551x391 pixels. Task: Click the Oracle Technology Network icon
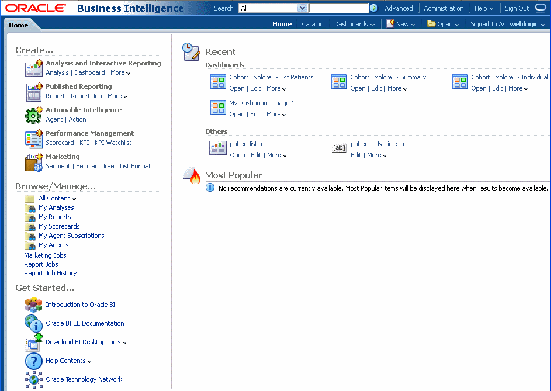(x=34, y=380)
